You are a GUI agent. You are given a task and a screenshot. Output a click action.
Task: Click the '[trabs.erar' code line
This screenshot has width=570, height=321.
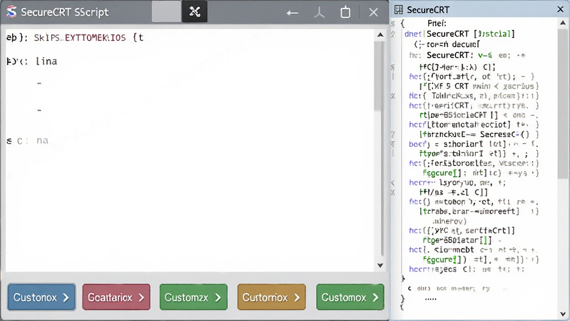tap(479, 211)
